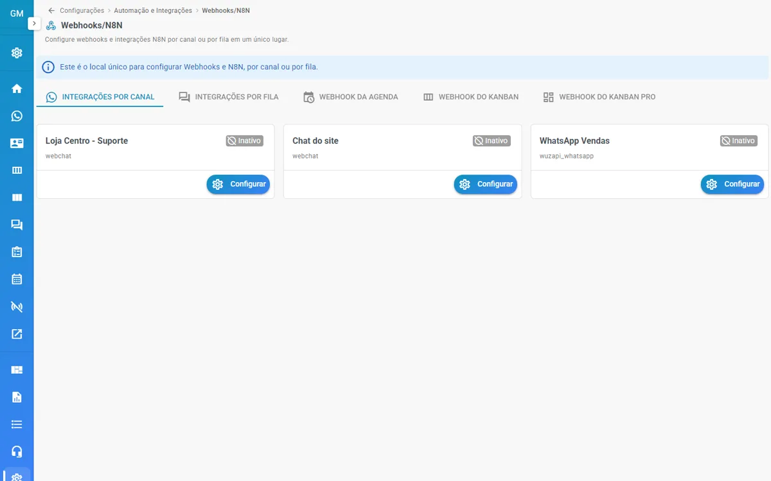Image resolution: width=771 pixels, height=481 pixels.
Task: Open the clipboard tasks sidebar icon
Action: coord(17,252)
